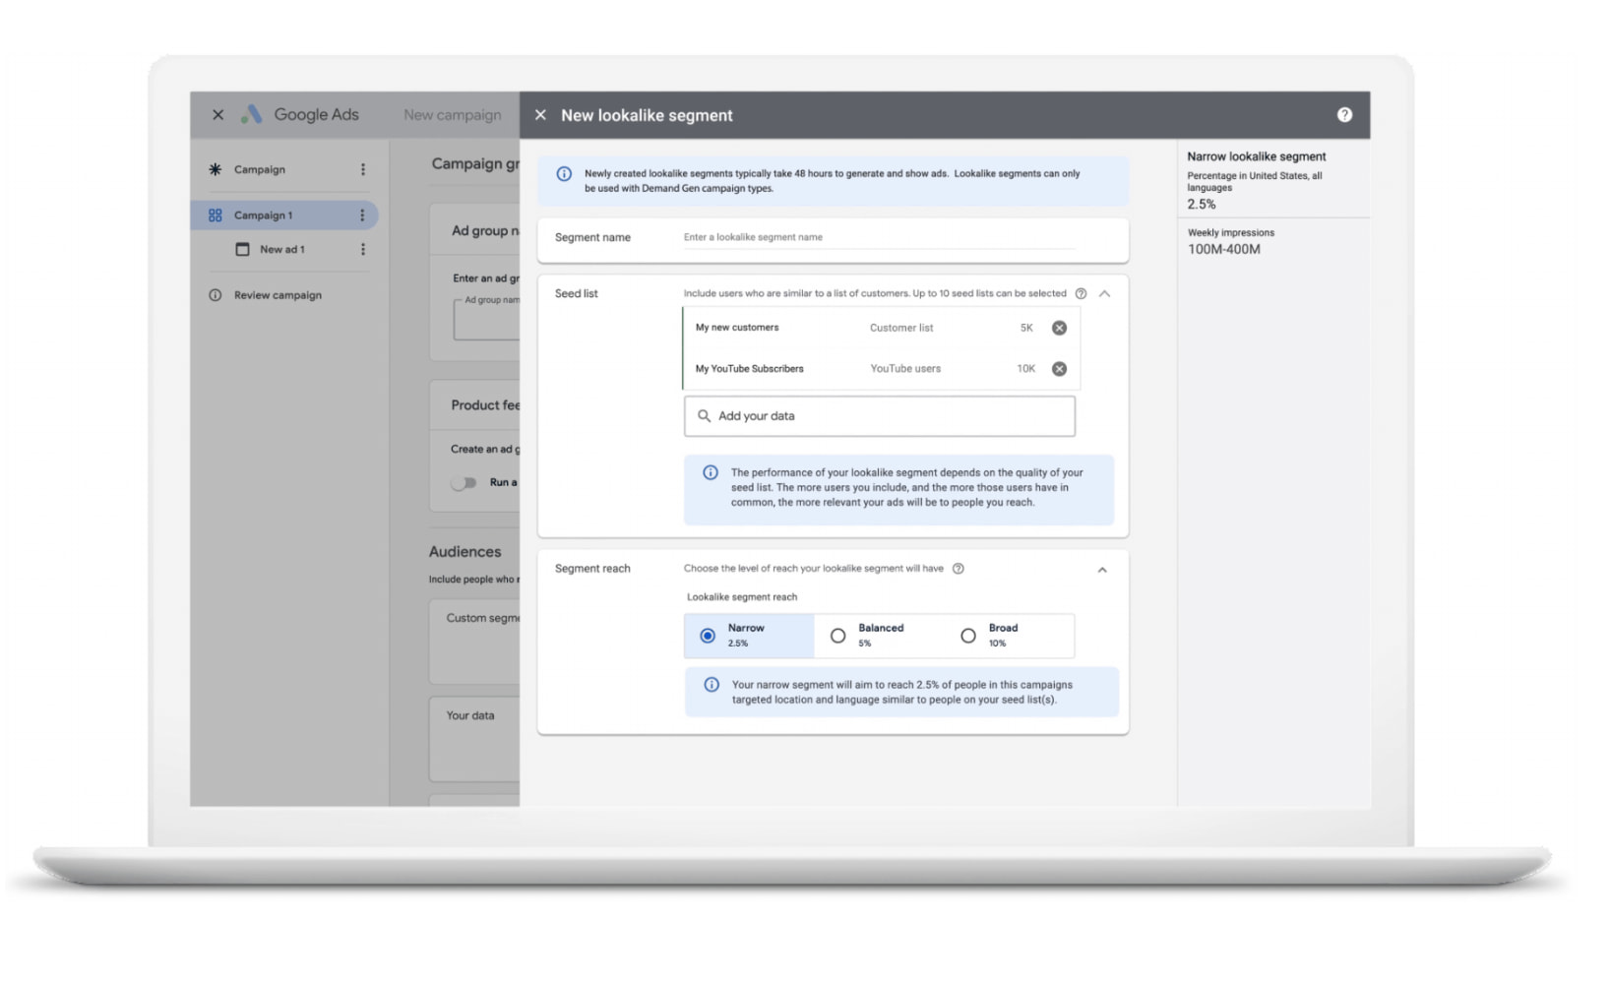Viewport: 1610px width, 984px height.
Task: Remove My YouTube Subscribers seed list
Action: point(1059,369)
